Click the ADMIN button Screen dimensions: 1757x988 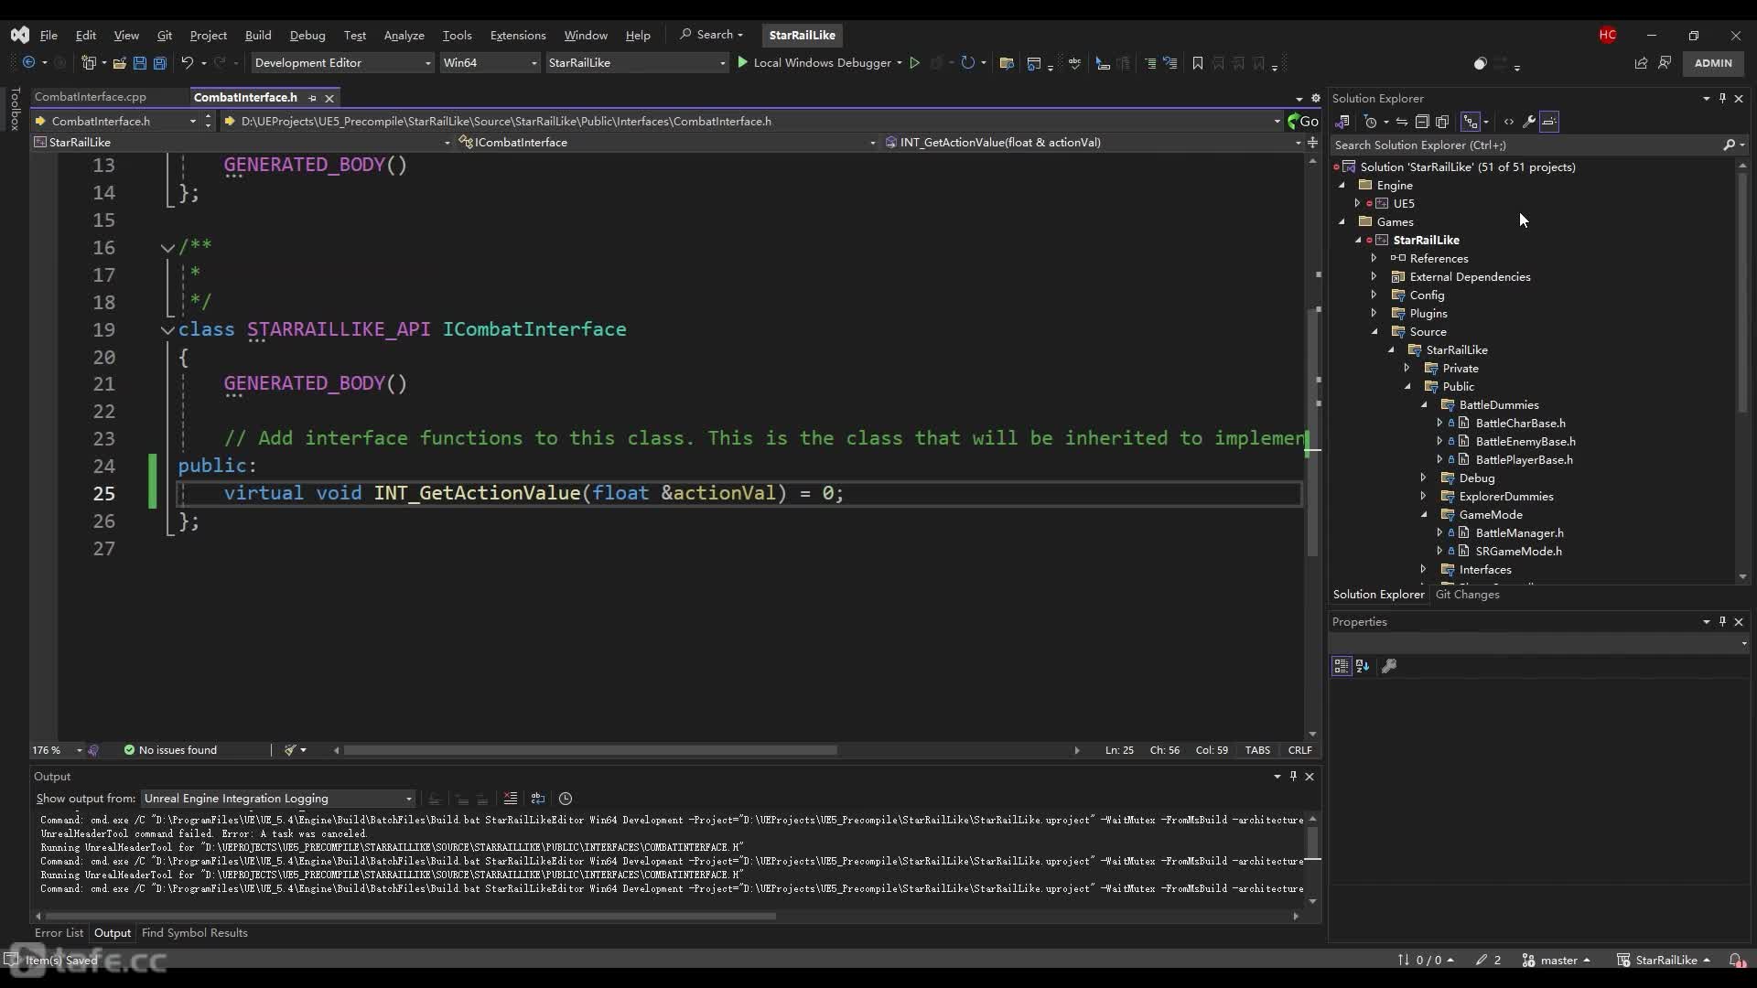pos(1713,63)
